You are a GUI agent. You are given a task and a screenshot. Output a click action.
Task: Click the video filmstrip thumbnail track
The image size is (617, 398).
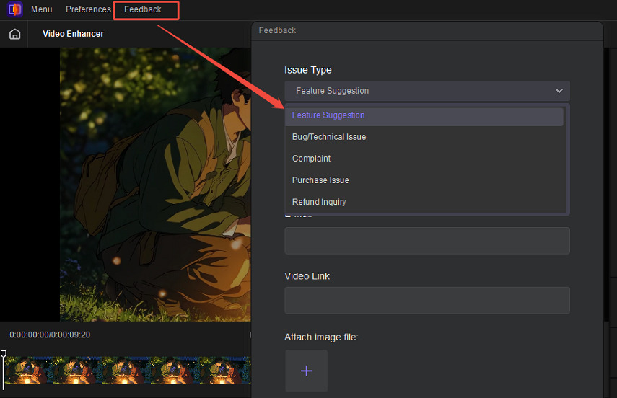pyautogui.click(x=128, y=370)
